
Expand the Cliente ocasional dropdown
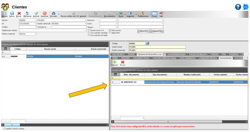pos(35,34)
